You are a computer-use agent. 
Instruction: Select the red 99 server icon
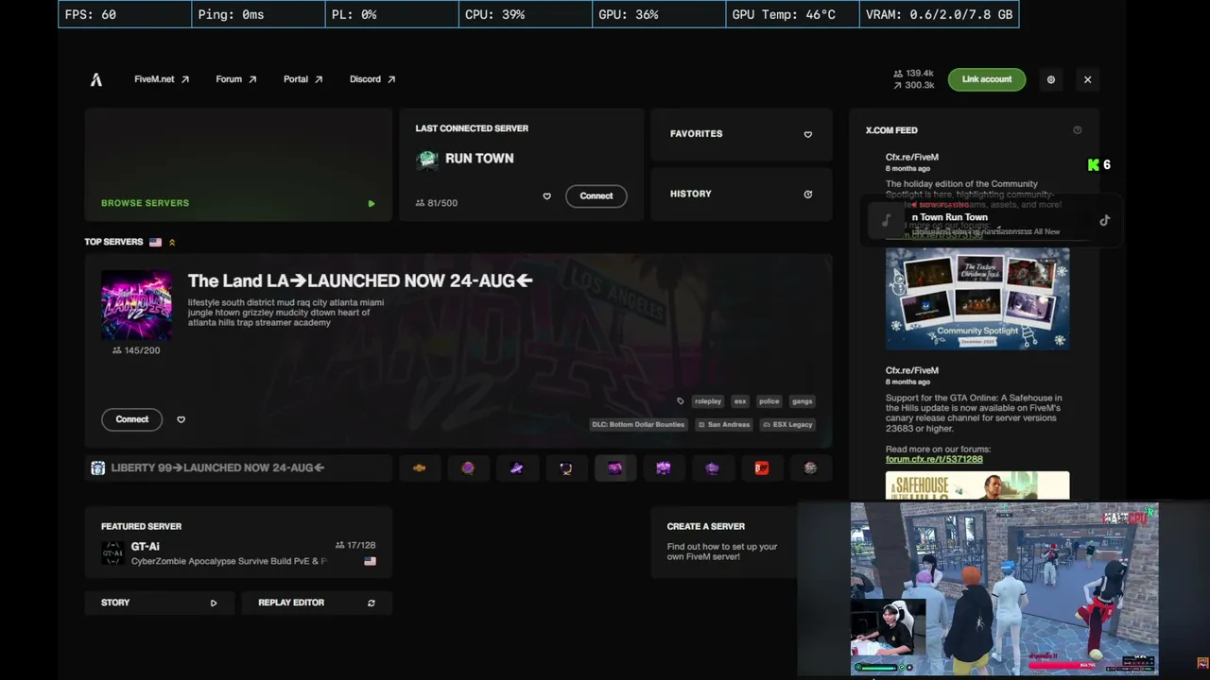pos(762,467)
